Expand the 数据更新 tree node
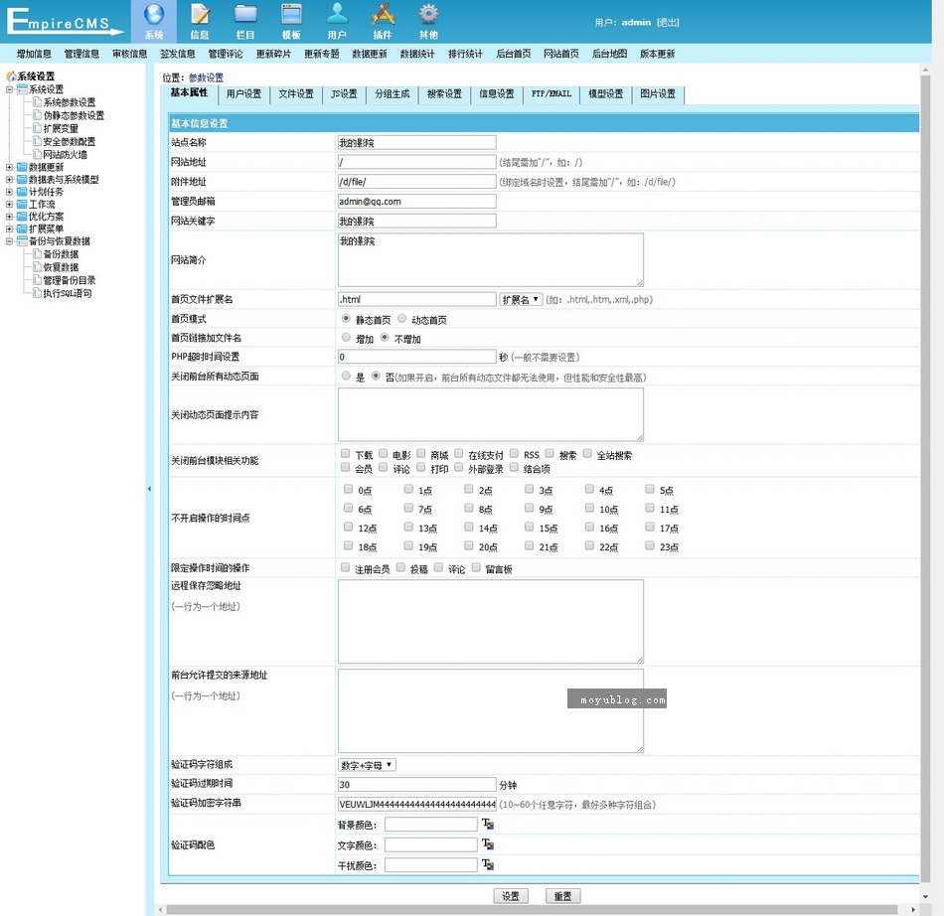Screen dimensions: 944x916 [x=10, y=167]
